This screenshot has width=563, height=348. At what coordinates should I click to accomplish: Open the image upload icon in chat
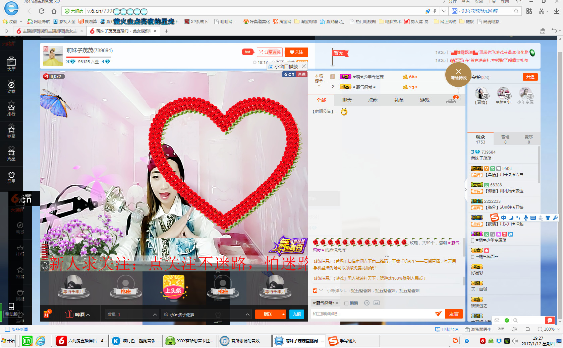click(377, 303)
